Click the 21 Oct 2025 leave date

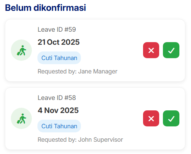coord(58,42)
